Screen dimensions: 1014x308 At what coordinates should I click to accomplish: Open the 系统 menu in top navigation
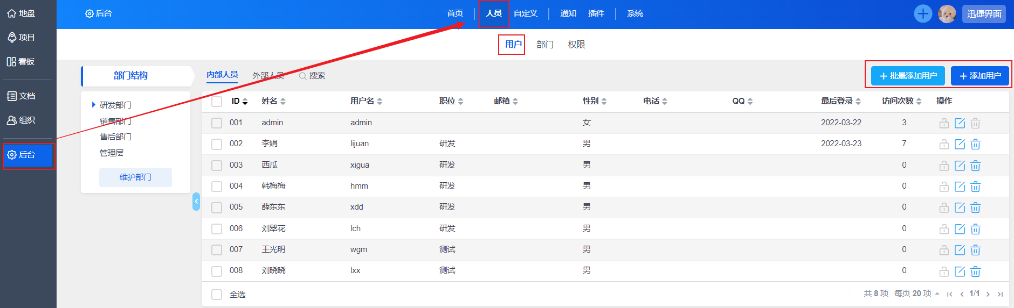634,13
